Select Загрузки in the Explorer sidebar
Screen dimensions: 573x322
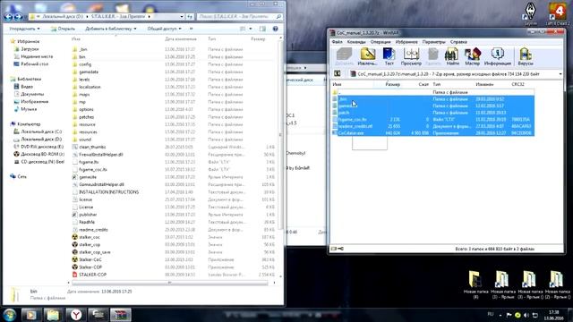30,49
